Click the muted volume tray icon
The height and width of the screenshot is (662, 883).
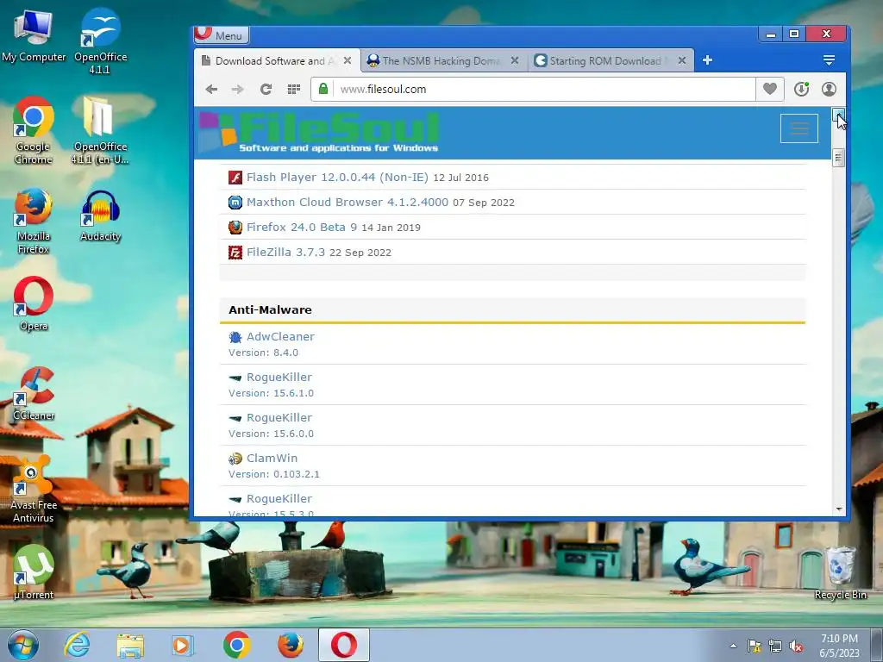pyautogui.click(x=796, y=646)
